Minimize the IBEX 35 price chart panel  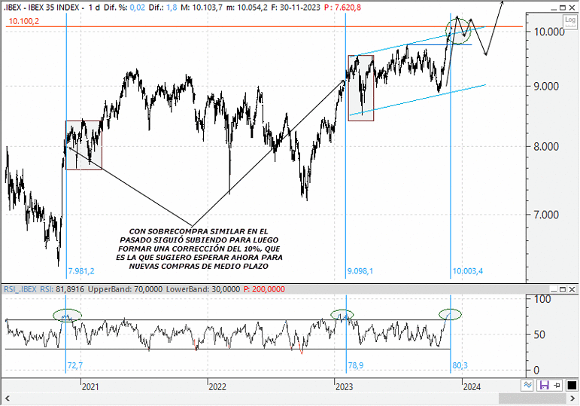(x=554, y=8)
